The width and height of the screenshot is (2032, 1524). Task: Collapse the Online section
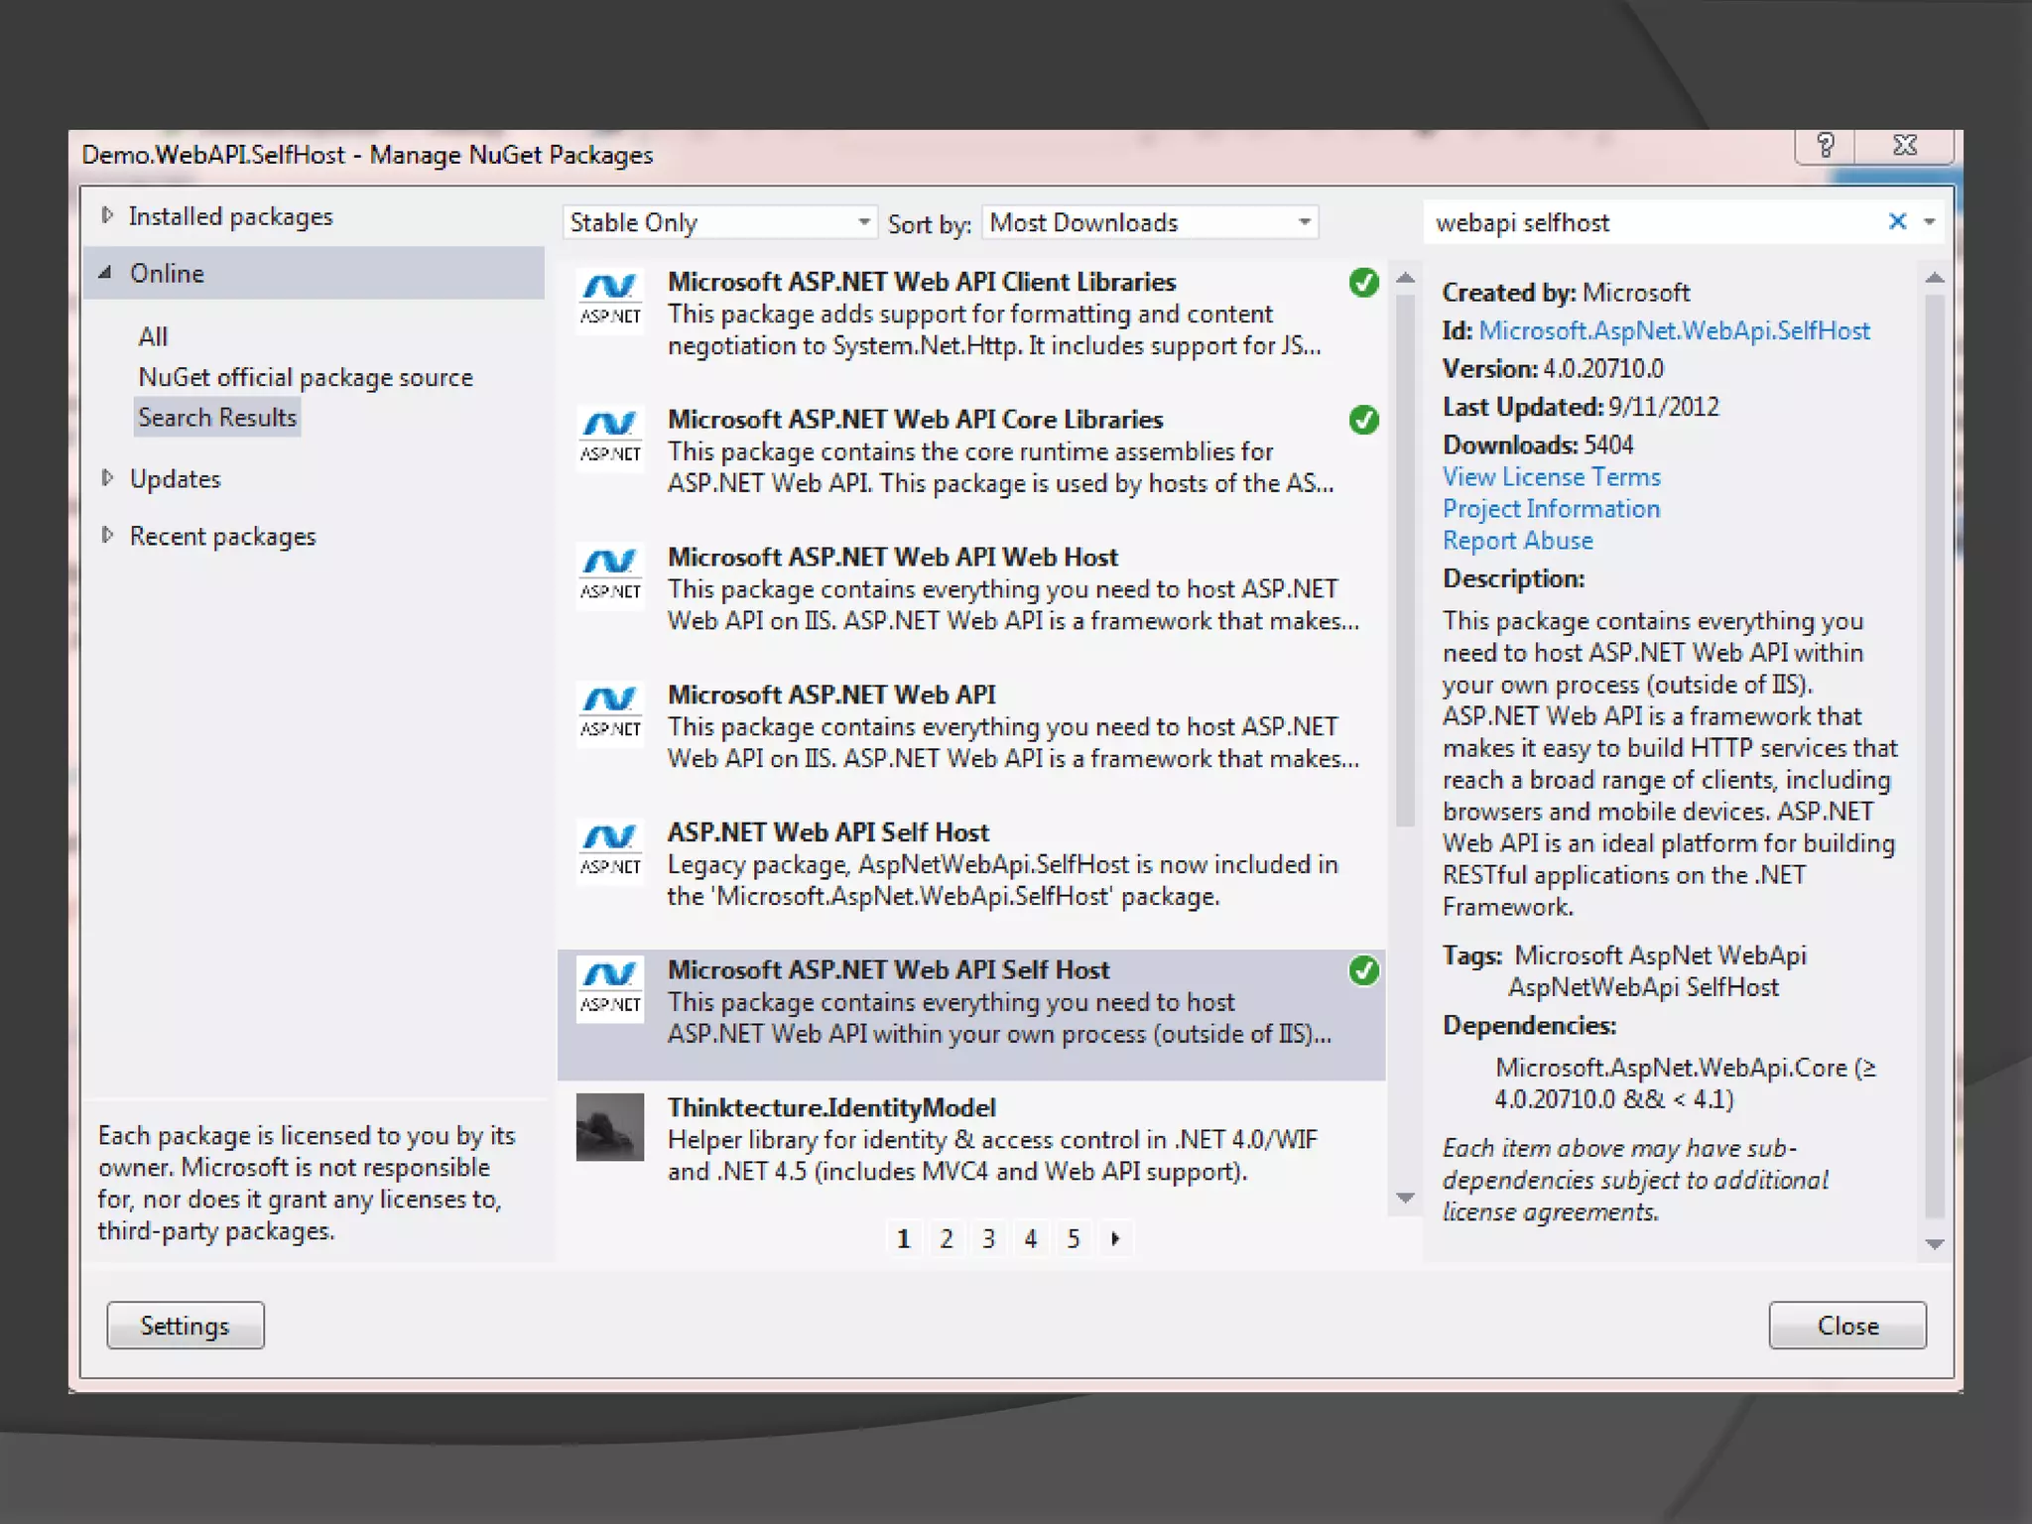[105, 273]
